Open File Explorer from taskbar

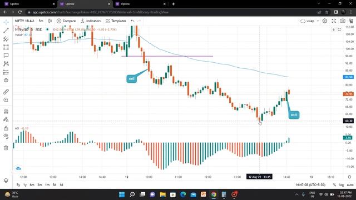[163, 194]
